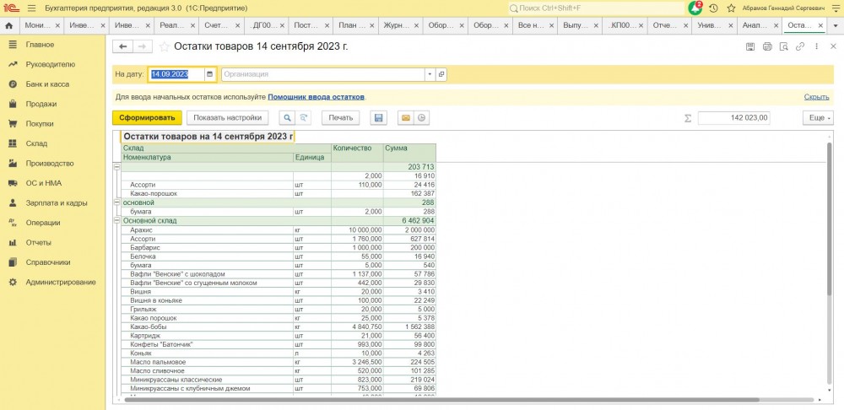Screen dimensions: 844x410
Task: Go to the 'Склад' sidebar section
Action: click(x=36, y=143)
